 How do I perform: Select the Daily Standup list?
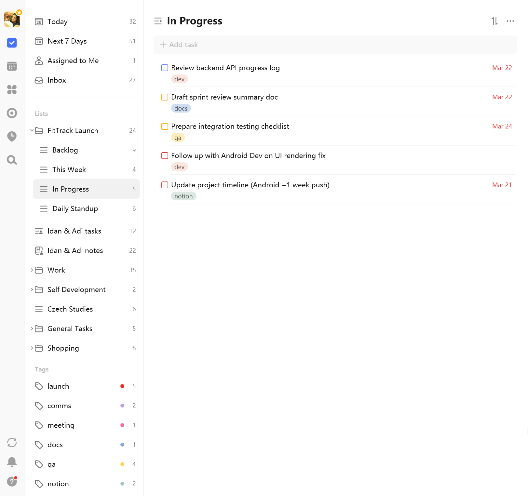pos(75,209)
